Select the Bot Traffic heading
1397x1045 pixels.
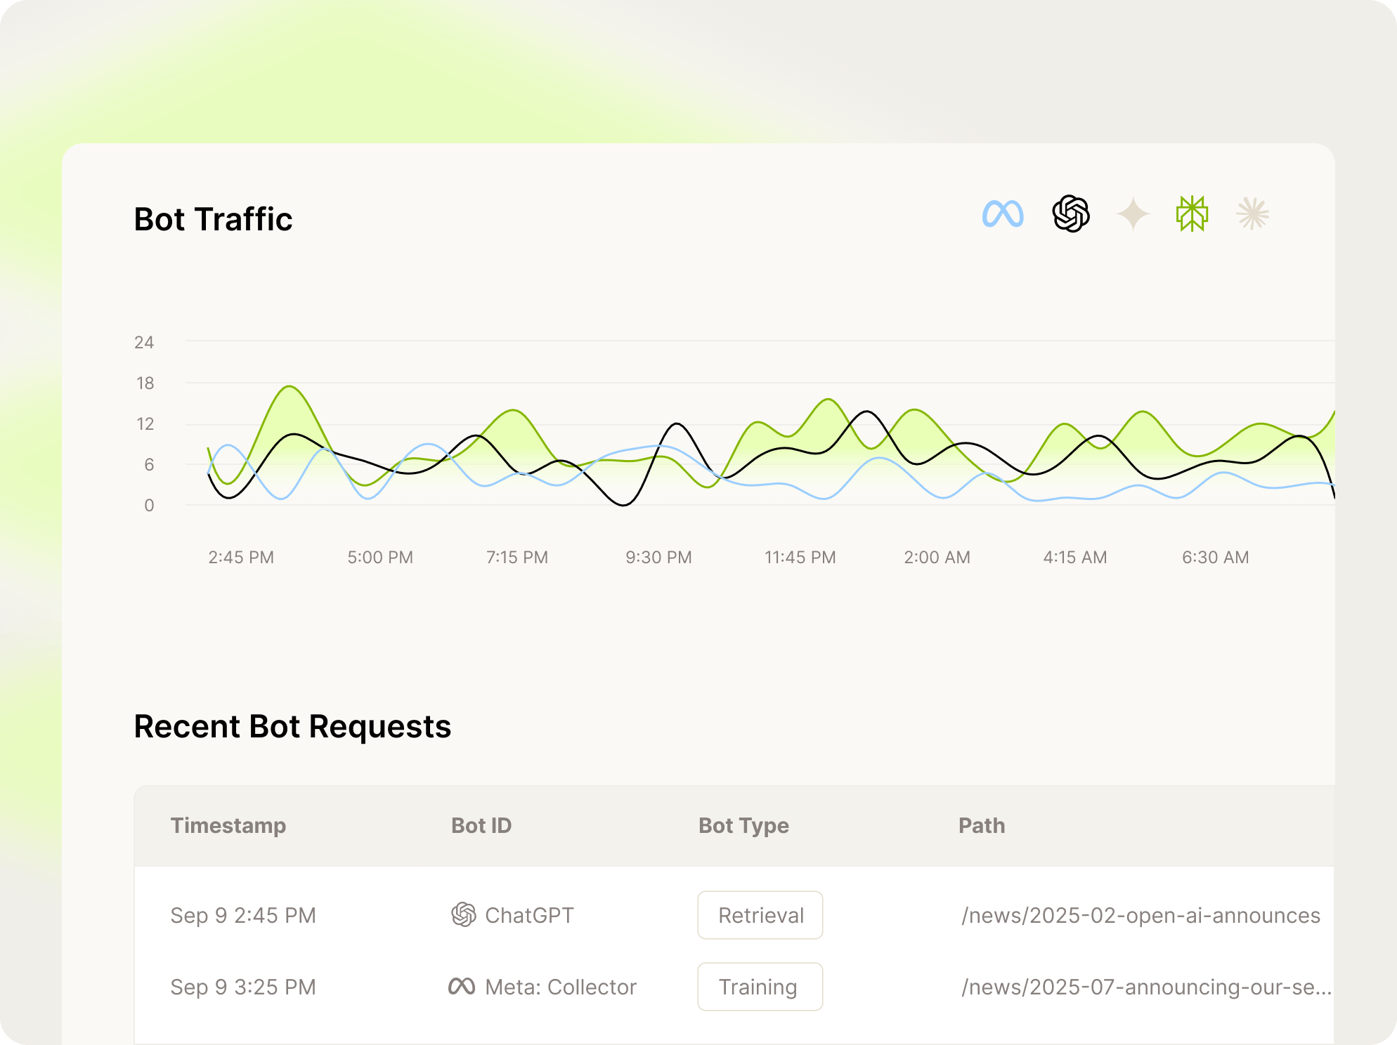point(213,218)
